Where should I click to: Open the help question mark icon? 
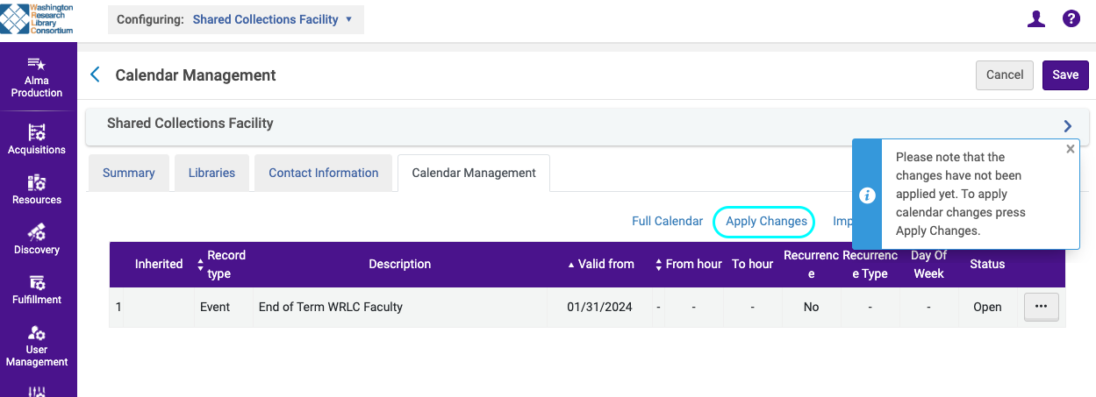pos(1071,18)
